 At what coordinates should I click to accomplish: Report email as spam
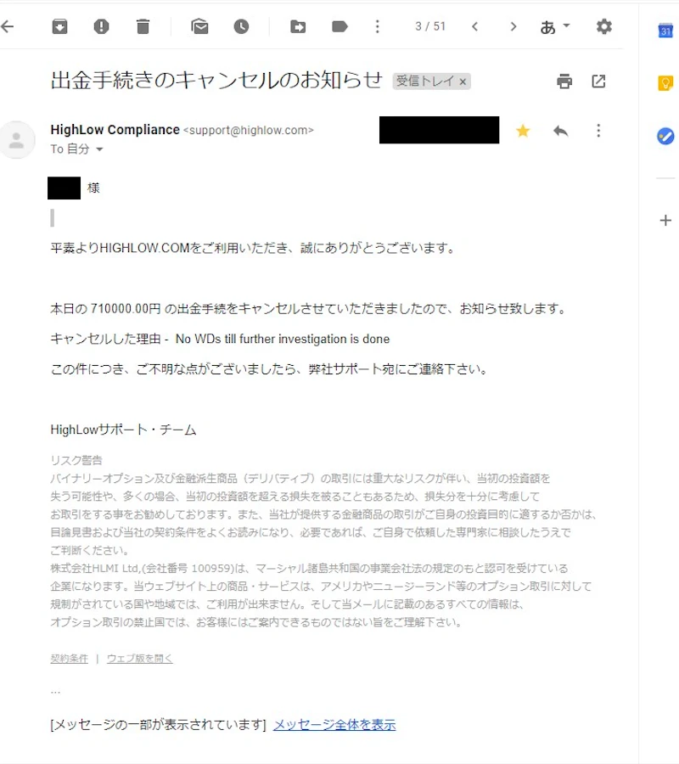coord(101,26)
